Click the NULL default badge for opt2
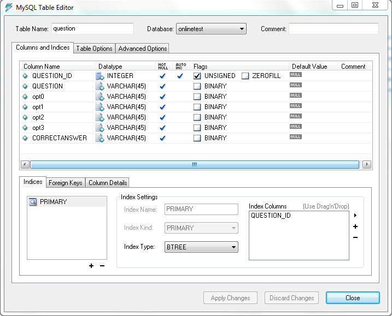392x316 pixels. pyautogui.click(x=296, y=116)
